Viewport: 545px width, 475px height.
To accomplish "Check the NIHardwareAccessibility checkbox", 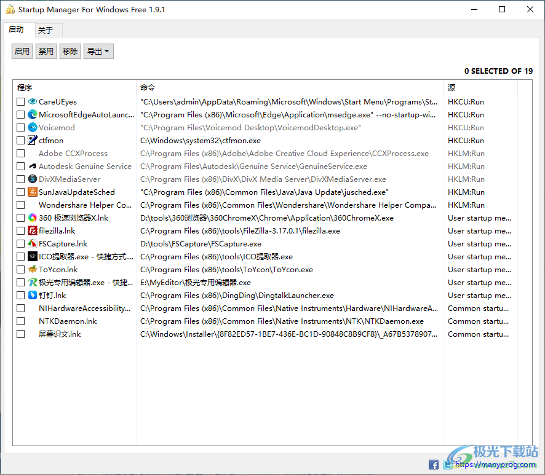I will coord(21,308).
